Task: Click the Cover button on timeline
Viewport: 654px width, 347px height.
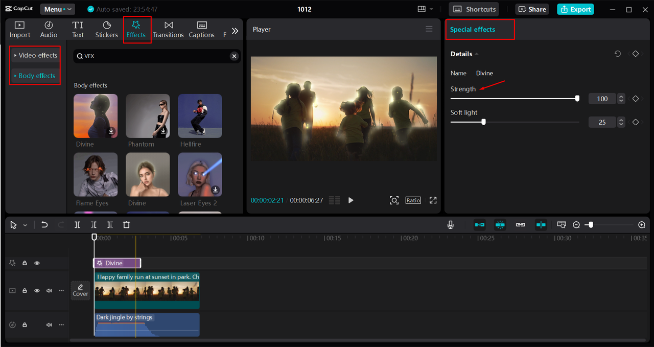Action: point(80,290)
